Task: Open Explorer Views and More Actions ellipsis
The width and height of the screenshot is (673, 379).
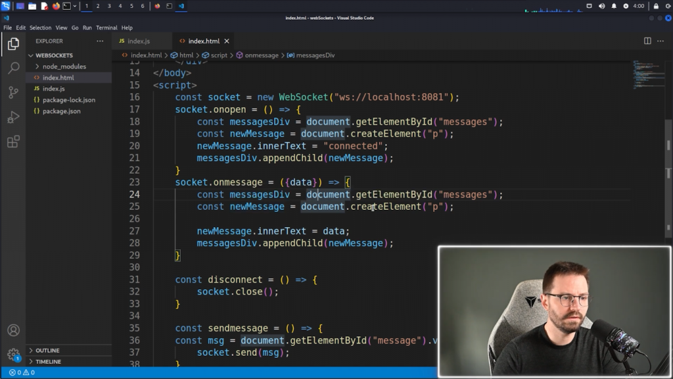Action: pyautogui.click(x=100, y=41)
